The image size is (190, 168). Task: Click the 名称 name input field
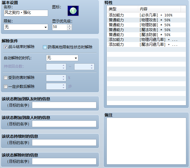pos(26,13)
